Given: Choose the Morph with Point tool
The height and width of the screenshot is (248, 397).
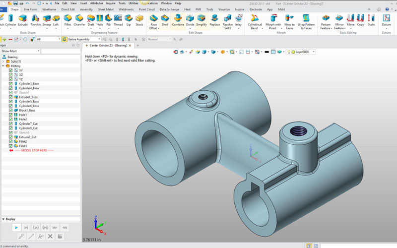Looking at the screenshot, I should click(273, 22).
